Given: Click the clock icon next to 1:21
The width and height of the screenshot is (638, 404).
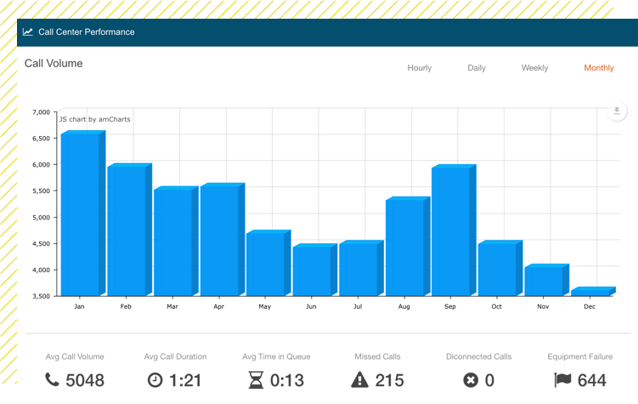Looking at the screenshot, I should [x=155, y=380].
